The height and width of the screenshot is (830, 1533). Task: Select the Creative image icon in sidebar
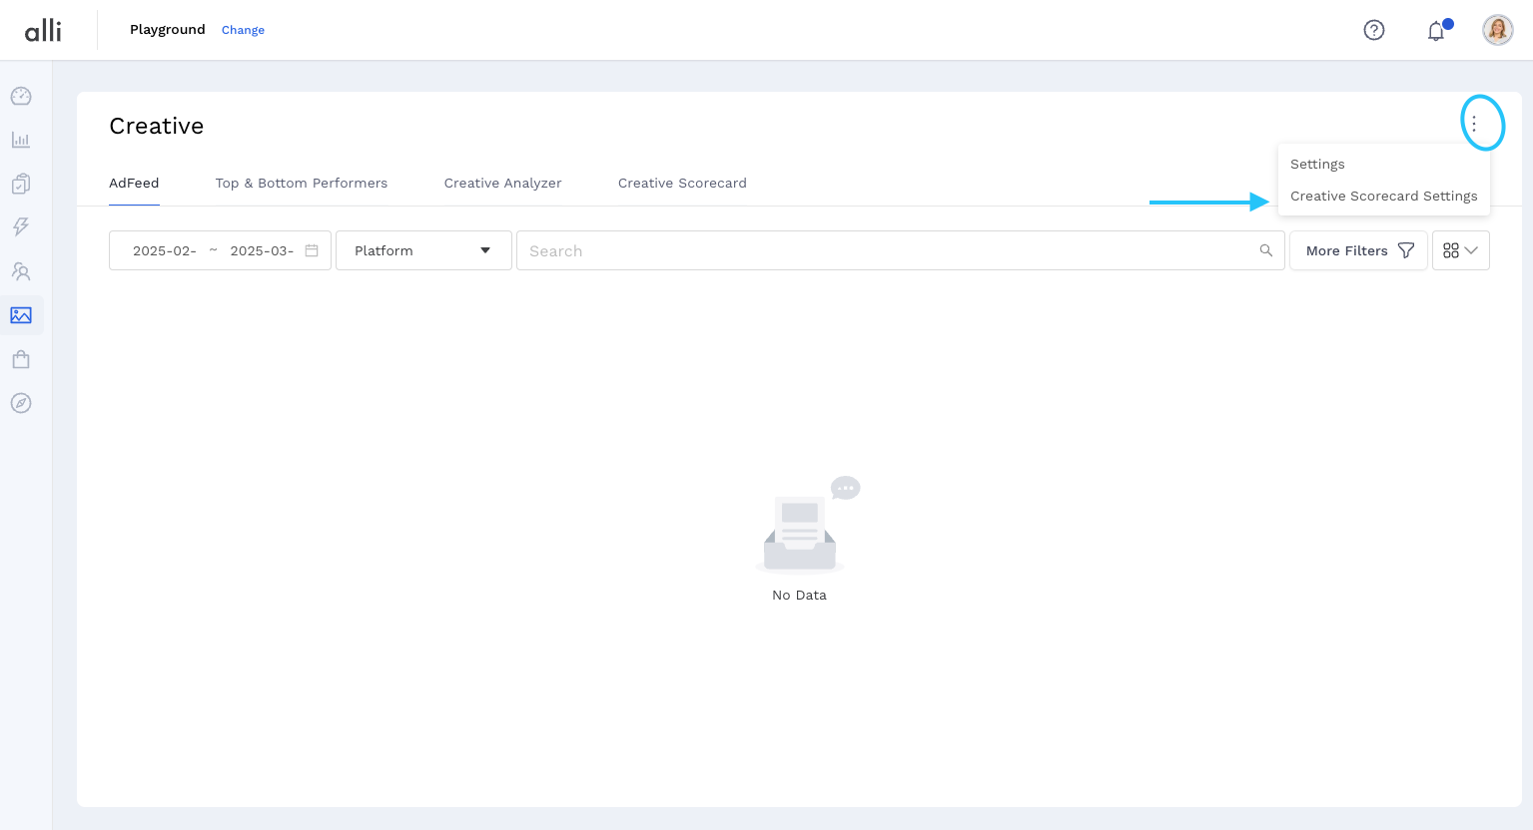(x=21, y=315)
